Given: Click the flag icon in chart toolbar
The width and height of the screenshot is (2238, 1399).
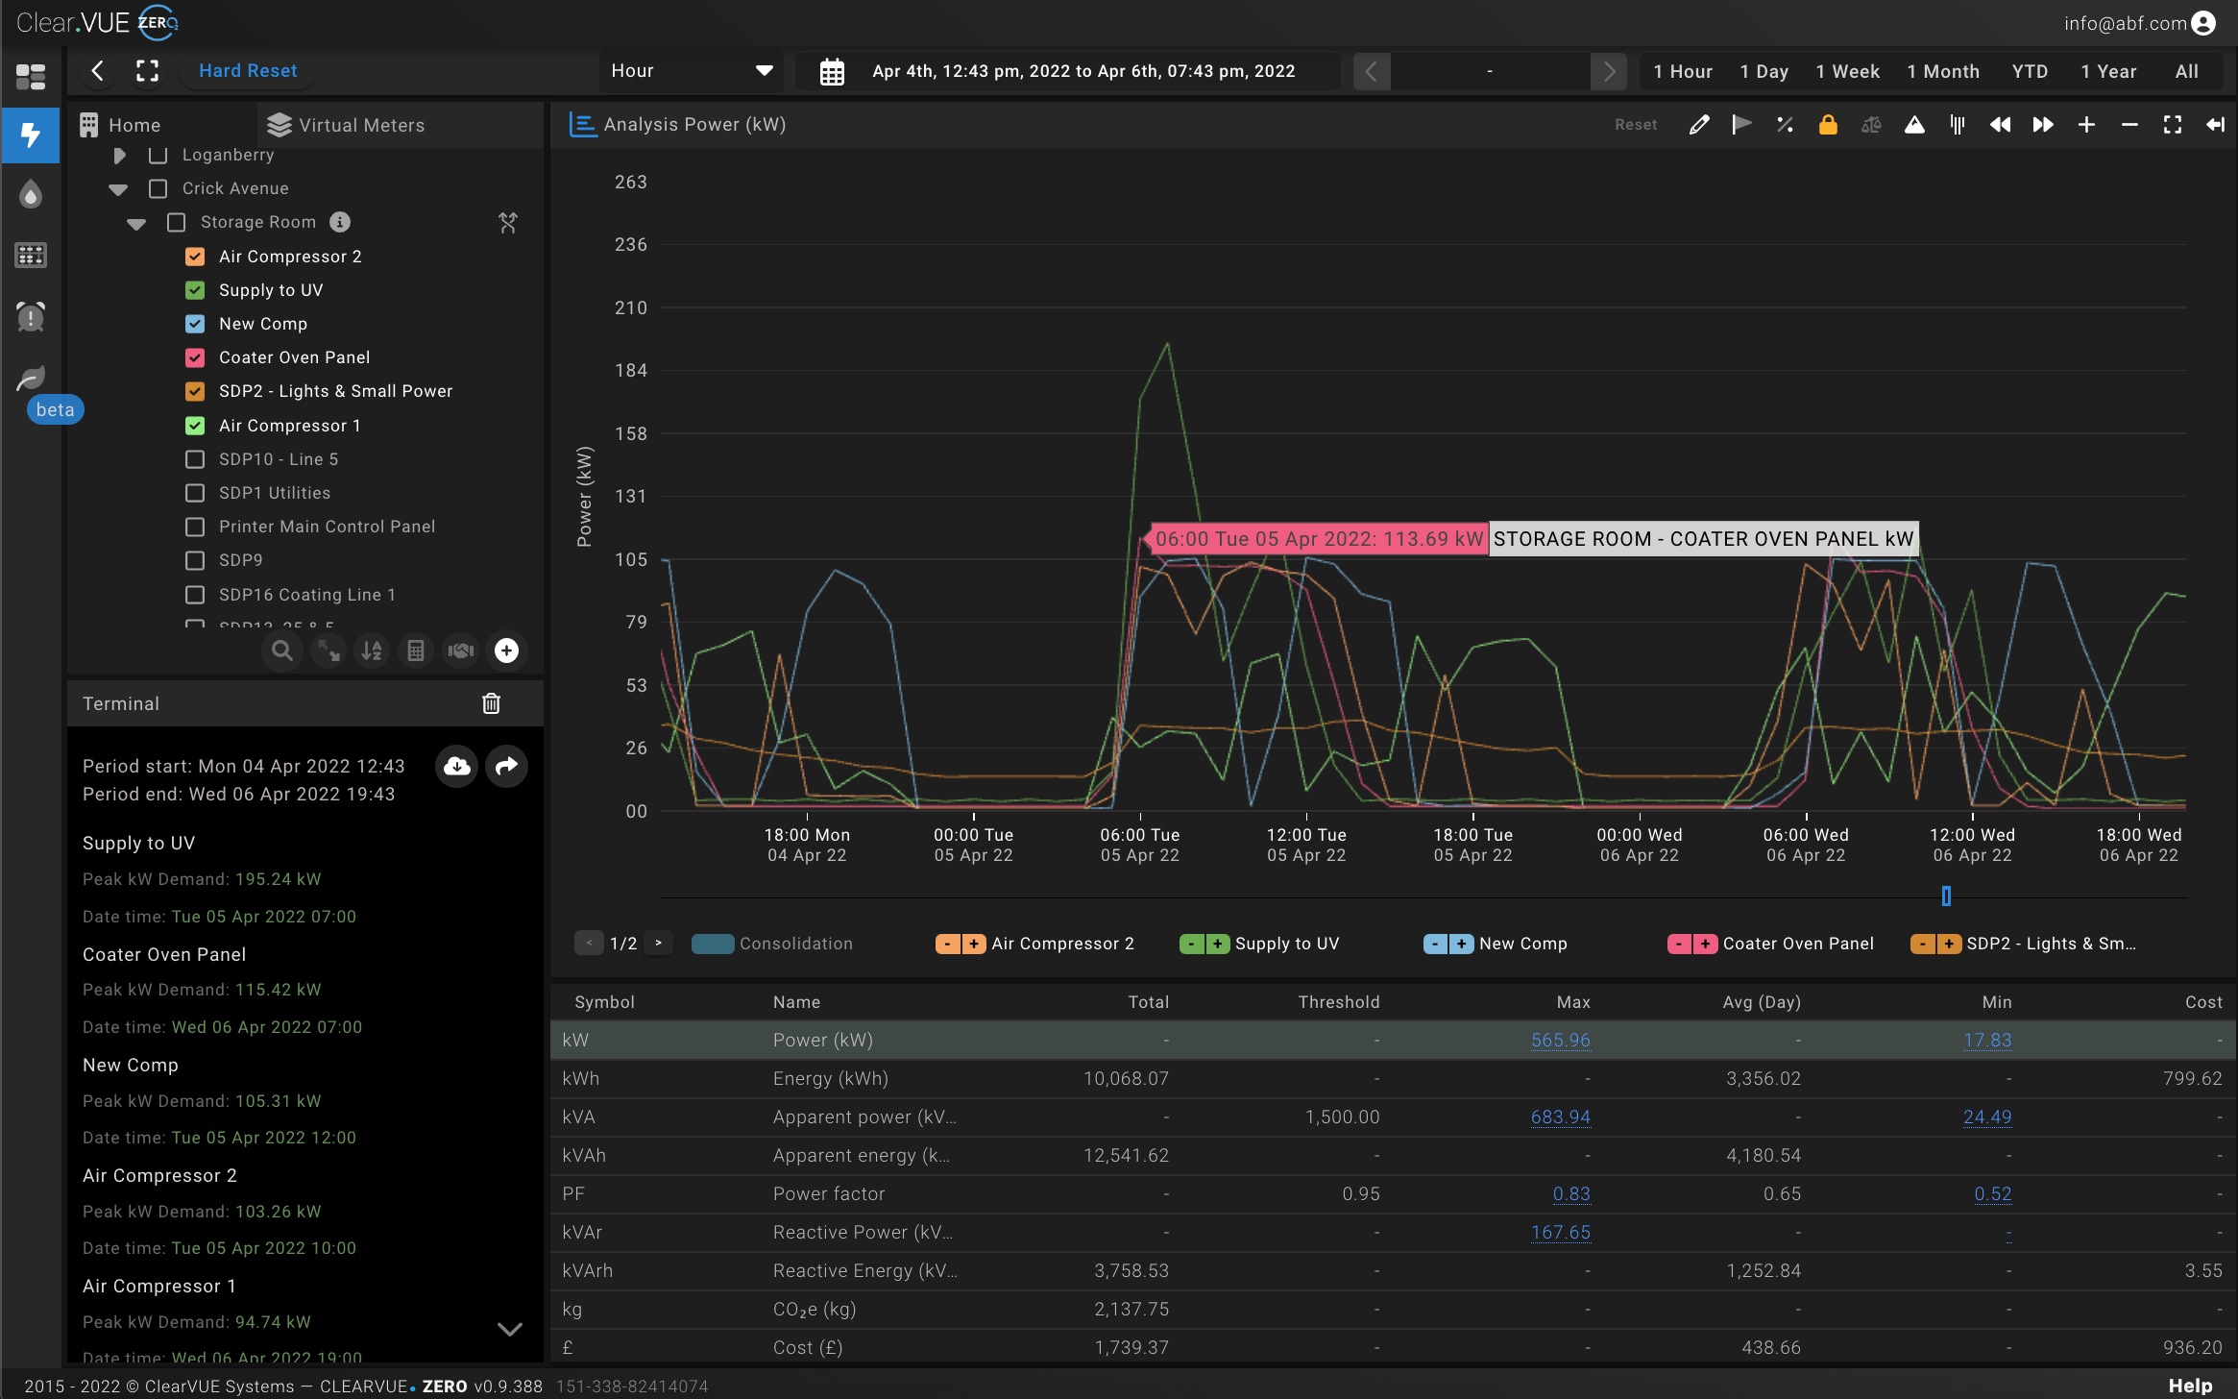Looking at the screenshot, I should 1741,125.
